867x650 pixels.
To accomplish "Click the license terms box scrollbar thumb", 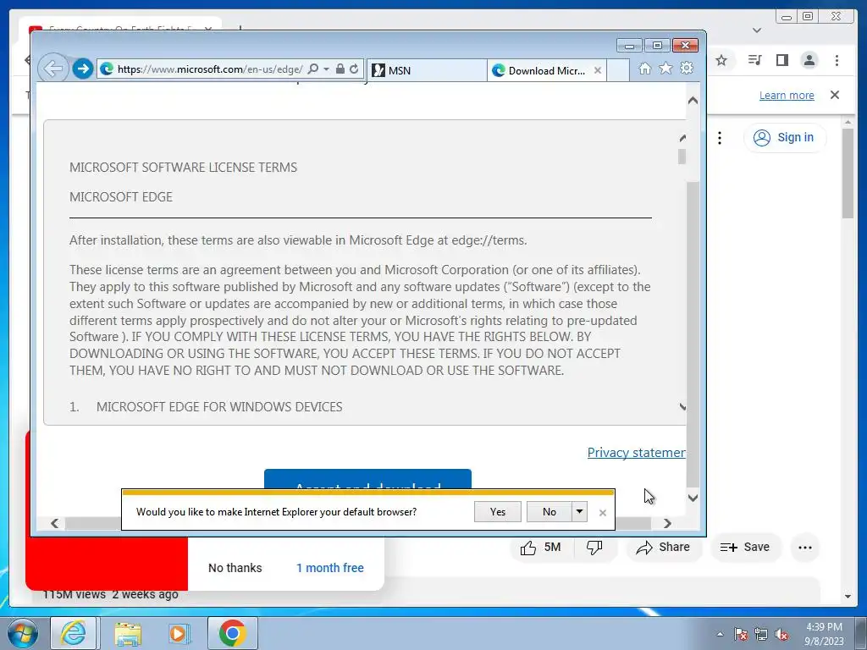I will tap(682, 157).
